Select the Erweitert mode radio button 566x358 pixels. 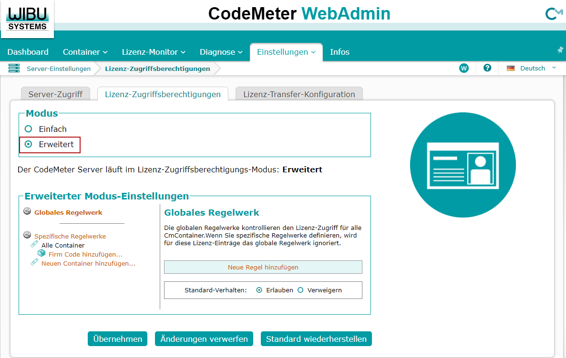(28, 144)
